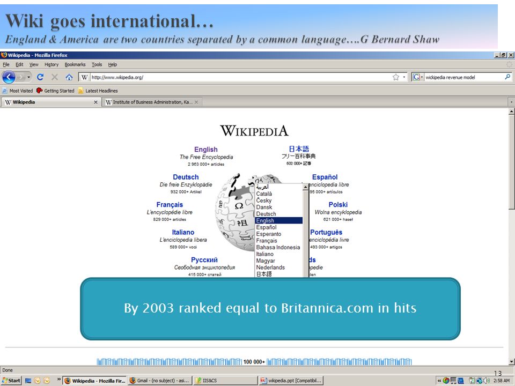Viewport: 515px width, 386px height.
Task: Select Česky in the language list
Action: 278,201
